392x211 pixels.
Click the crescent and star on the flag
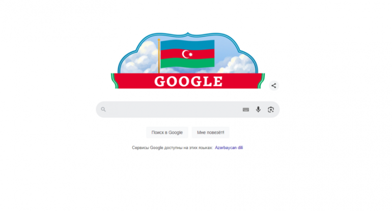point(187,54)
